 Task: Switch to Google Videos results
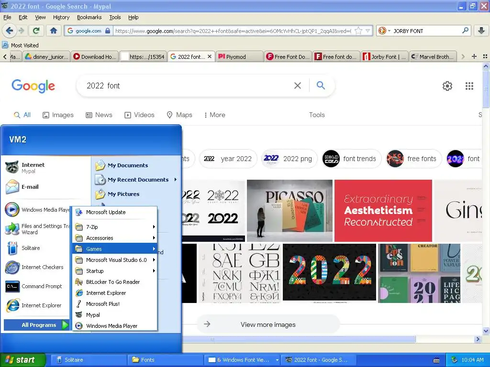pyautogui.click(x=139, y=115)
